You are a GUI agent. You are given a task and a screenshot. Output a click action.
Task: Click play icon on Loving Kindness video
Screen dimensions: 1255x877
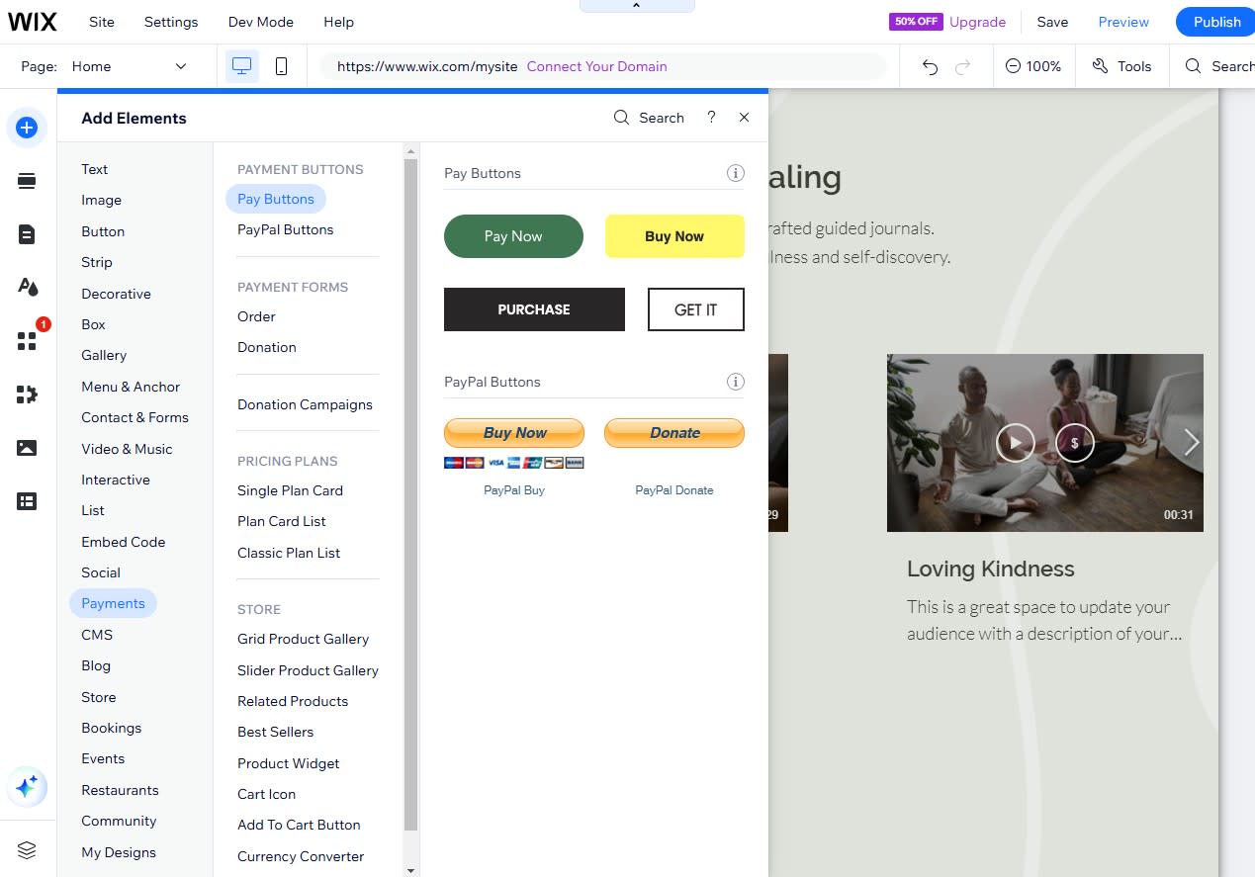tap(1015, 443)
